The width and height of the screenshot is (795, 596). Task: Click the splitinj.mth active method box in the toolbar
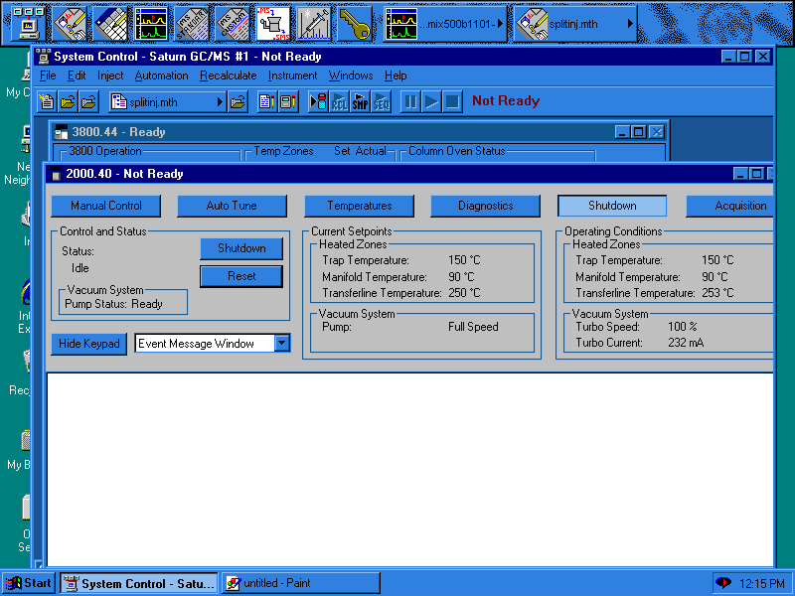tap(167, 102)
